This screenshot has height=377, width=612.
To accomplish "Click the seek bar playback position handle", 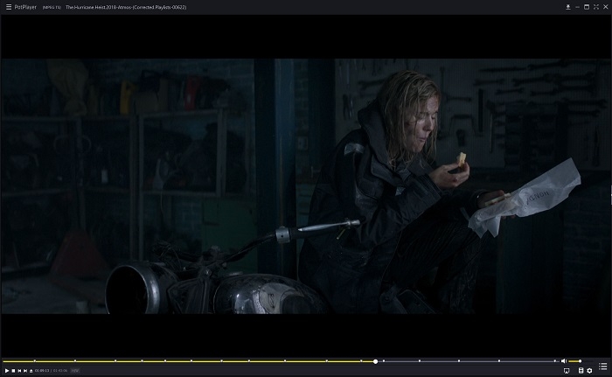I will (x=375, y=361).
